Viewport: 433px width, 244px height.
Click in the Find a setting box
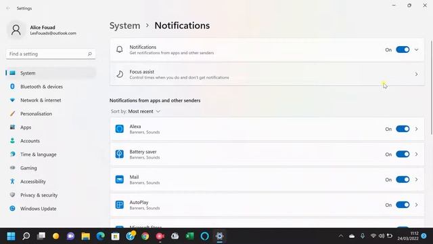[x=51, y=54]
